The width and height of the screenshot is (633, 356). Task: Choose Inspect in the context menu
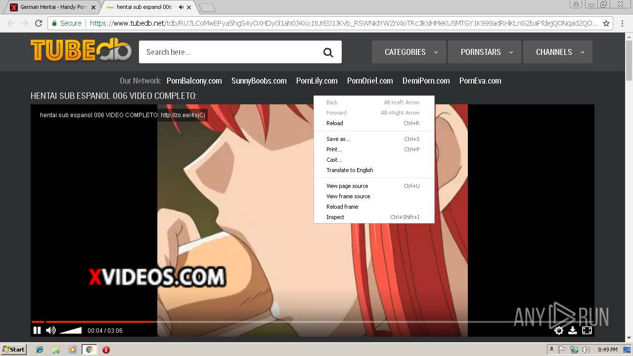[374, 217]
